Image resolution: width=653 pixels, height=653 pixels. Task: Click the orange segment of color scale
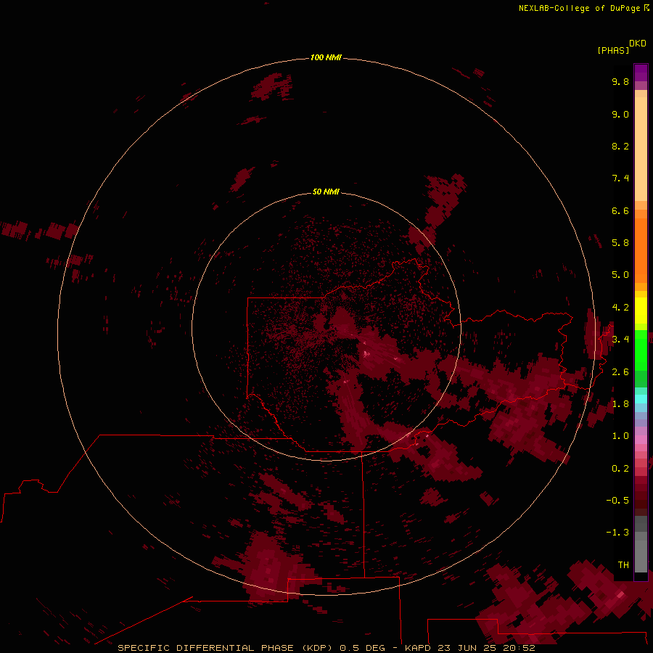point(641,250)
